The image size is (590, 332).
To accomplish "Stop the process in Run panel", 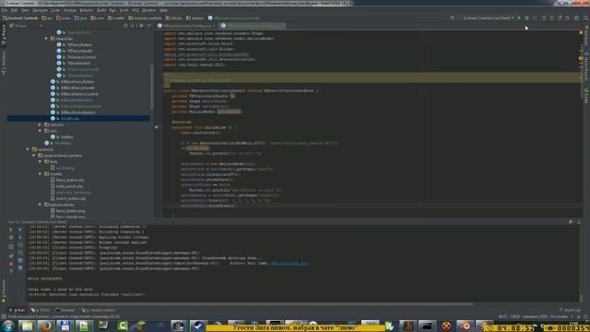I will tap(11, 238).
